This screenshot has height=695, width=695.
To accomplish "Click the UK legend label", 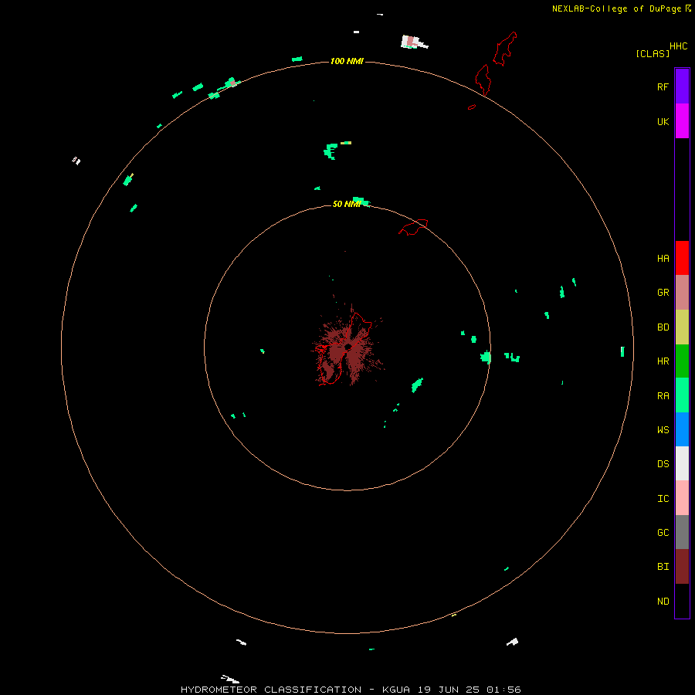I will click(x=663, y=122).
